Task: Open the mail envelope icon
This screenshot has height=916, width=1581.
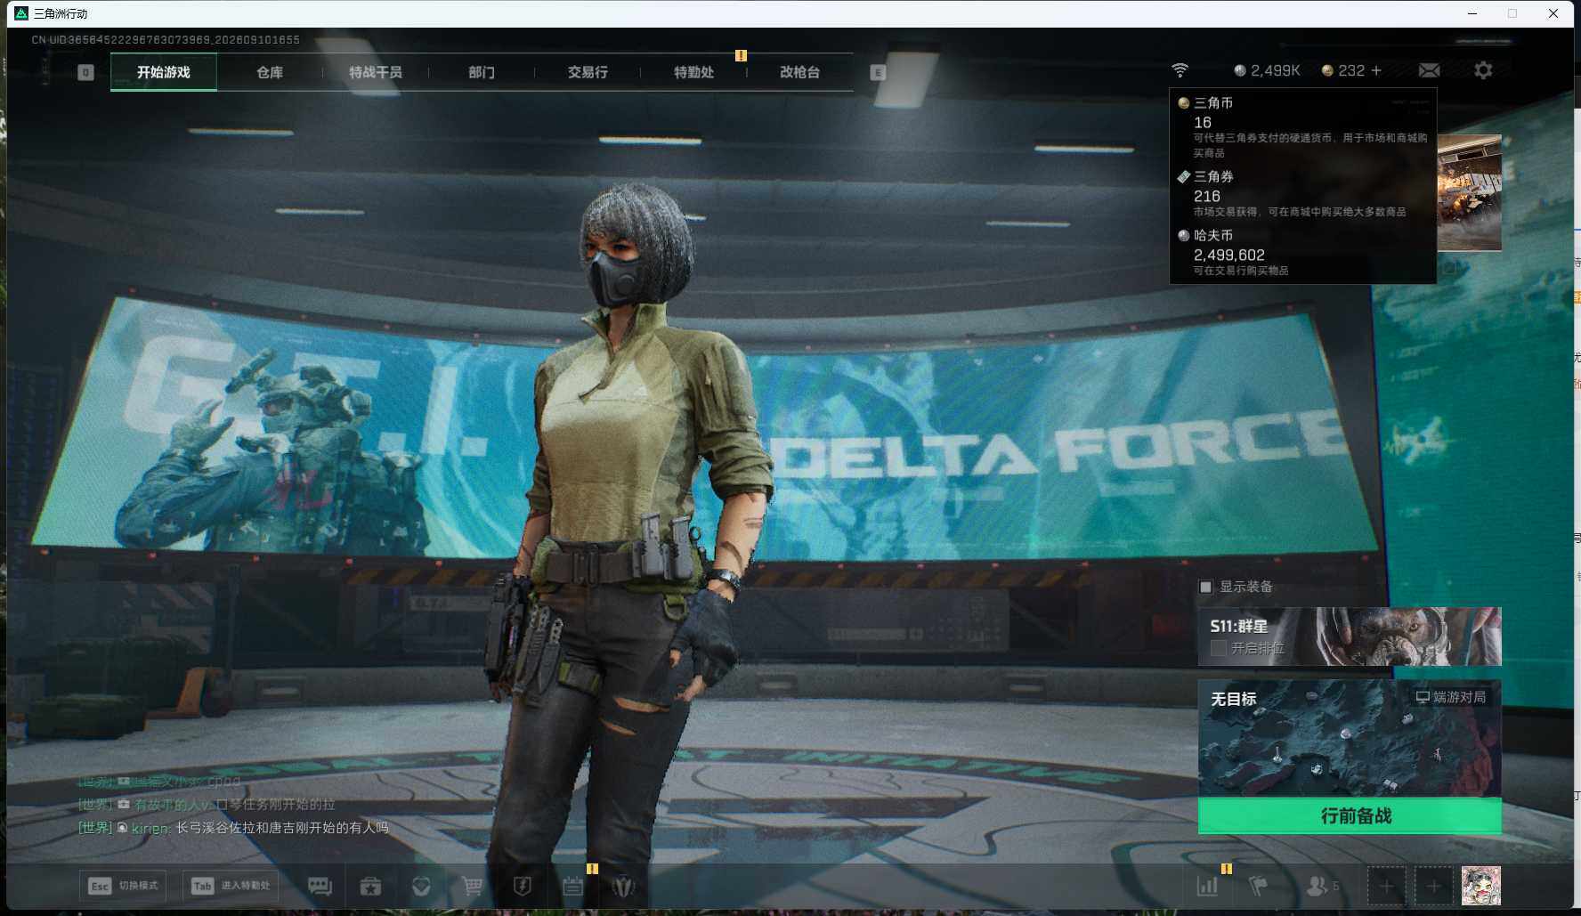Action: (x=1429, y=70)
